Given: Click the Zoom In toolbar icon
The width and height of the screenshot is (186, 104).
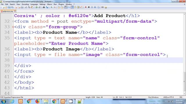Looking at the screenshot, I should [x=51, y=7].
